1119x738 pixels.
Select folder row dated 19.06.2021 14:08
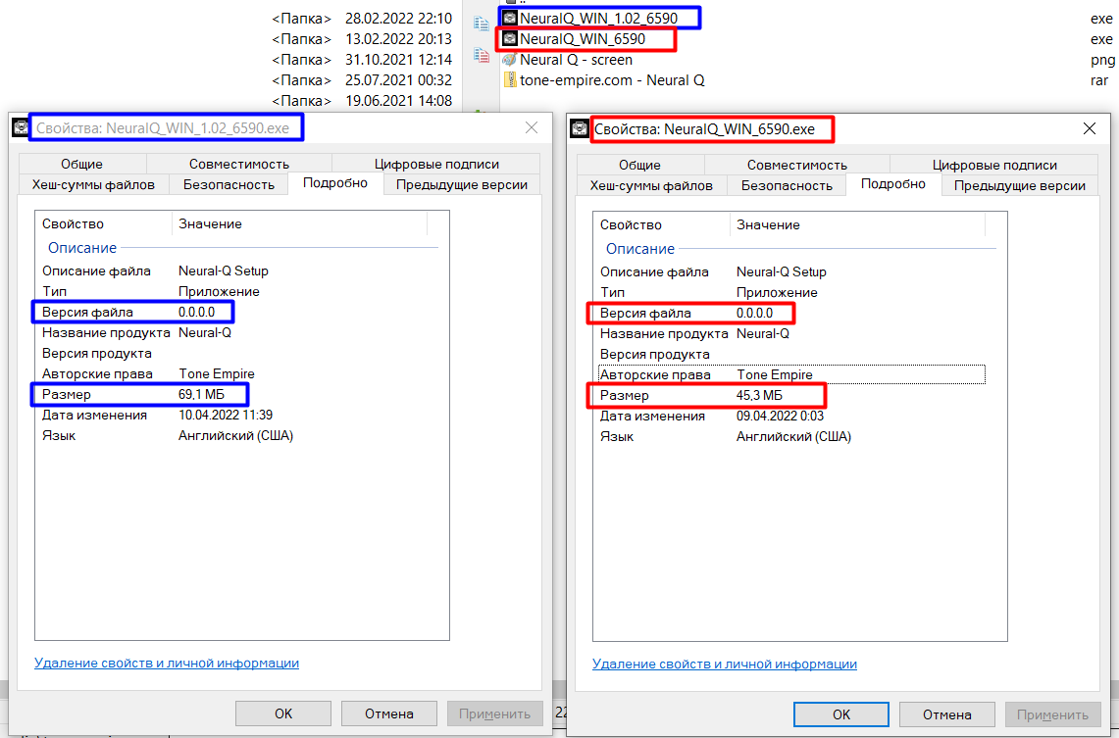click(x=362, y=101)
